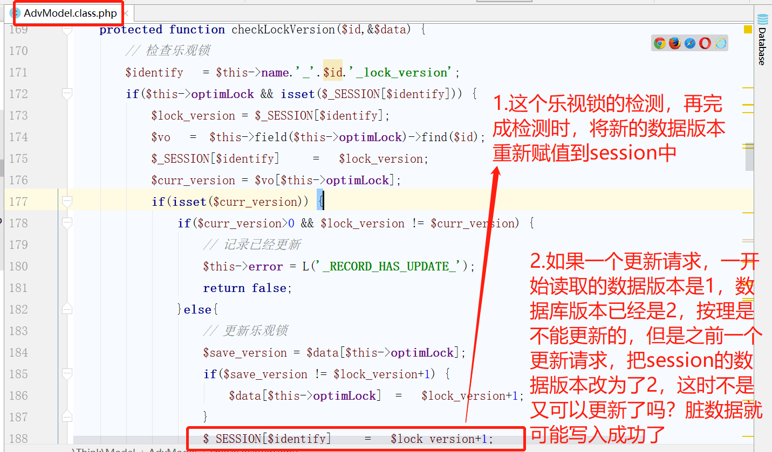This screenshot has height=452, width=772.
Task: Click the comment '// 记录已经更新'
Action: (x=252, y=245)
